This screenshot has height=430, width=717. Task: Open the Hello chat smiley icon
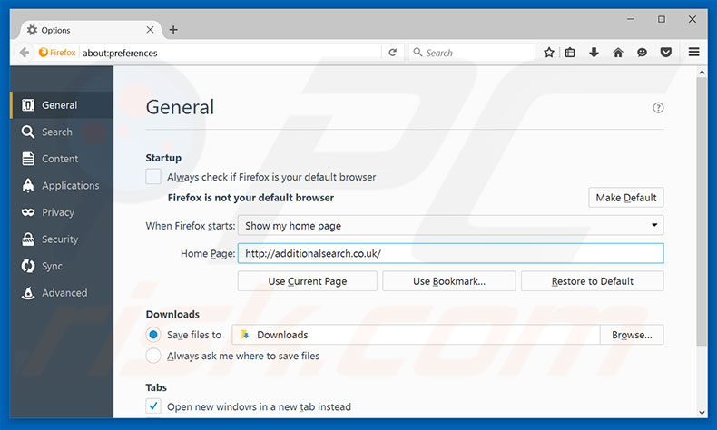pos(642,53)
